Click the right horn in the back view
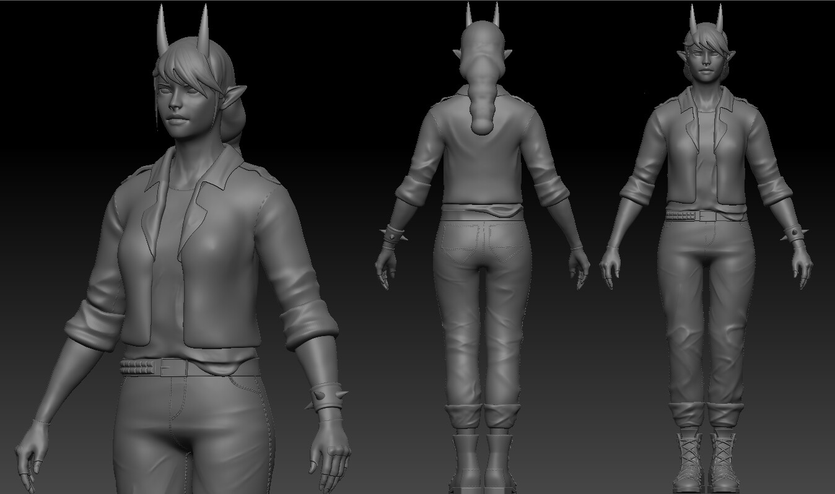835x494 pixels. click(496, 15)
